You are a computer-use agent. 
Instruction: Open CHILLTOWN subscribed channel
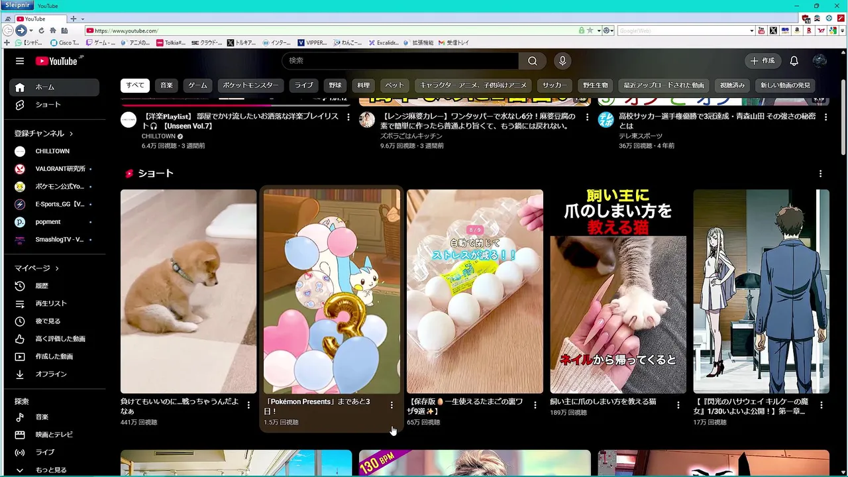tap(54, 151)
